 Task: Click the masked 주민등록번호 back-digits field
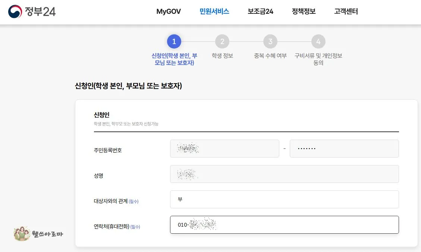(344, 148)
